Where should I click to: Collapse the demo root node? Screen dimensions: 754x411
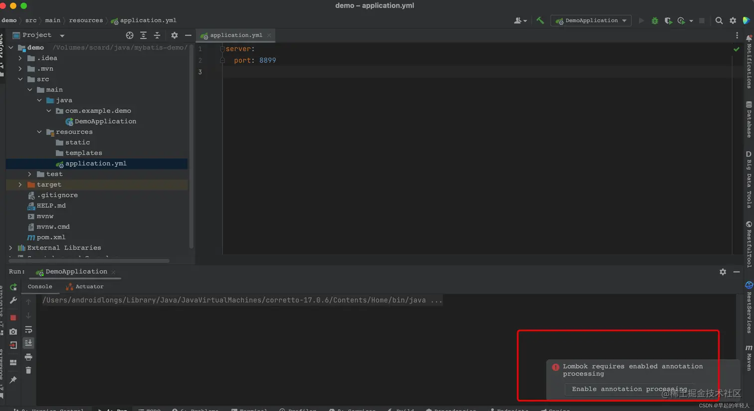pyautogui.click(x=11, y=47)
